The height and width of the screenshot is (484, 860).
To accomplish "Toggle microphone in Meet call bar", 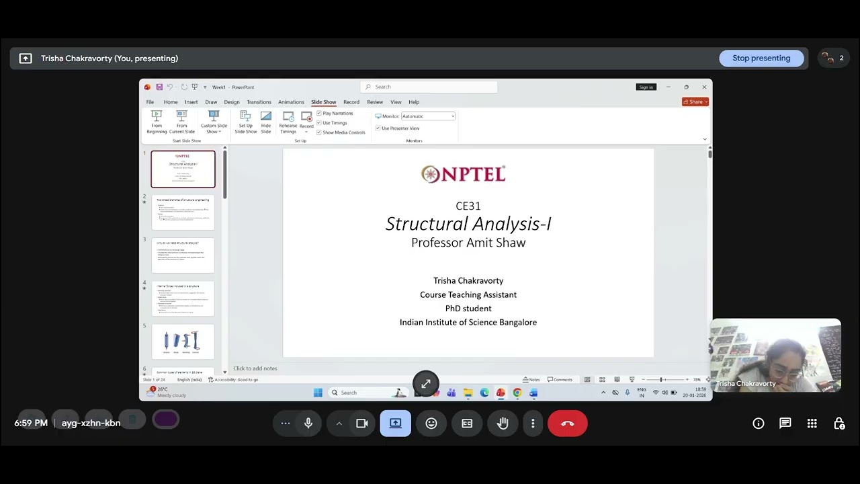I will coord(308,424).
